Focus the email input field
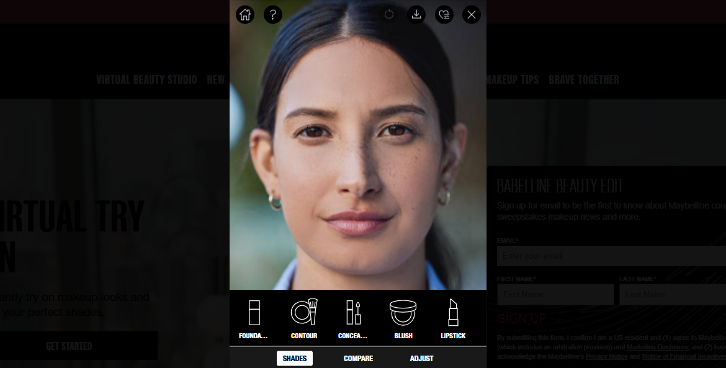 (x=611, y=256)
